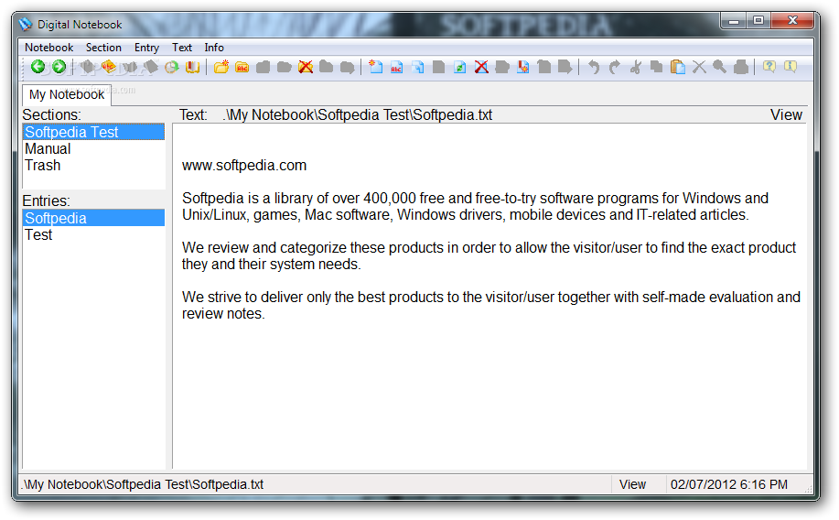
Task: Minimize the Digital Notebook window
Action: (x=734, y=20)
